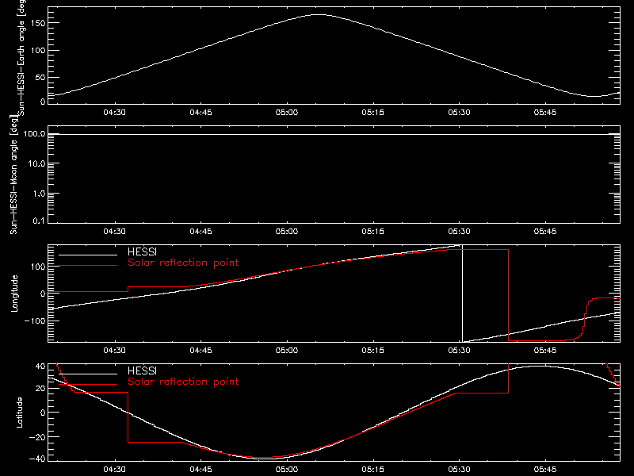Click Solar reflection point legend in Longitude plot
The height and width of the screenshot is (476, 634).
coord(183,263)
